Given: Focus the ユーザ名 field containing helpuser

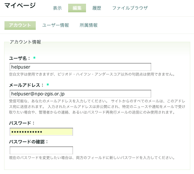Looking at the screenshot, I should click(80, 67).
